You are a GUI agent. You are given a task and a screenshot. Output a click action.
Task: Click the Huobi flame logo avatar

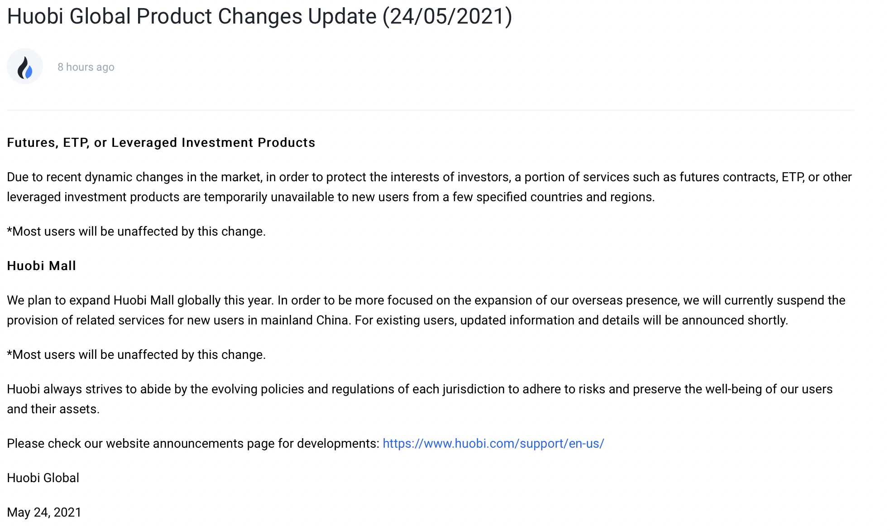25,67
